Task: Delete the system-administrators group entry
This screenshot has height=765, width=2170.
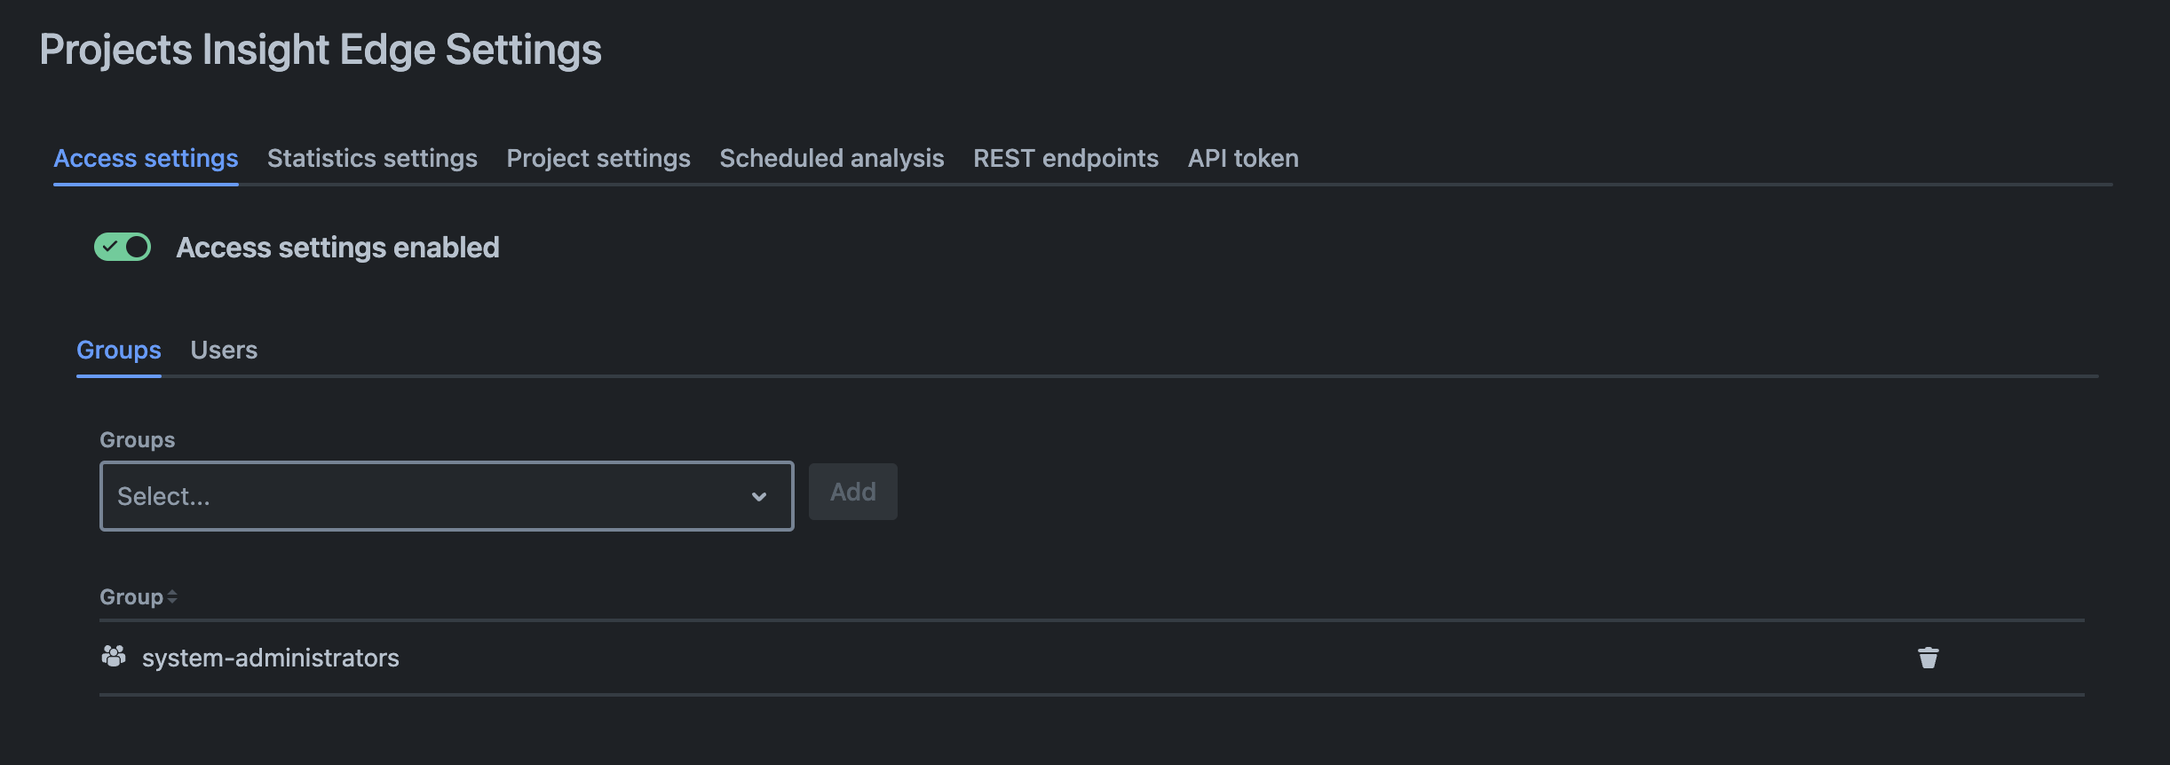Action: 1928,658
